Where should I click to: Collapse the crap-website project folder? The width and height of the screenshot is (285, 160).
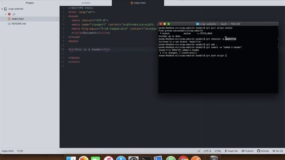click(2, 9)
